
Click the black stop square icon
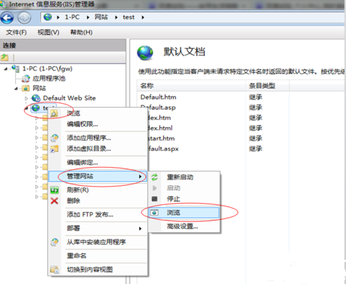point(154,199)
